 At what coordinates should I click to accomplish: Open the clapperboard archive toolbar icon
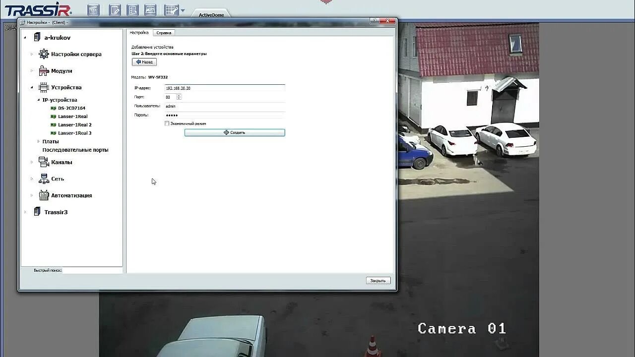tap(93, 10)
